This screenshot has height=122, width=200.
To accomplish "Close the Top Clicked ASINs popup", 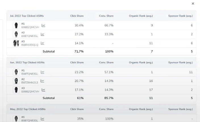I will [x=193, y=4].
